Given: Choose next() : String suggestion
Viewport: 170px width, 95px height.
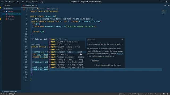Looking at the screenshot, I should [x=67, y=55].
